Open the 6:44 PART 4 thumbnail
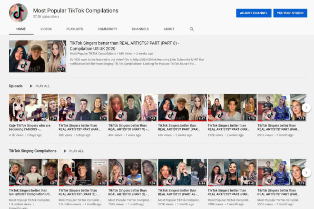 (x=182, y=172)
